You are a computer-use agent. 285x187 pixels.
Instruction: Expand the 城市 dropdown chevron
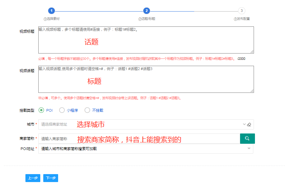[x=244, y=125]
